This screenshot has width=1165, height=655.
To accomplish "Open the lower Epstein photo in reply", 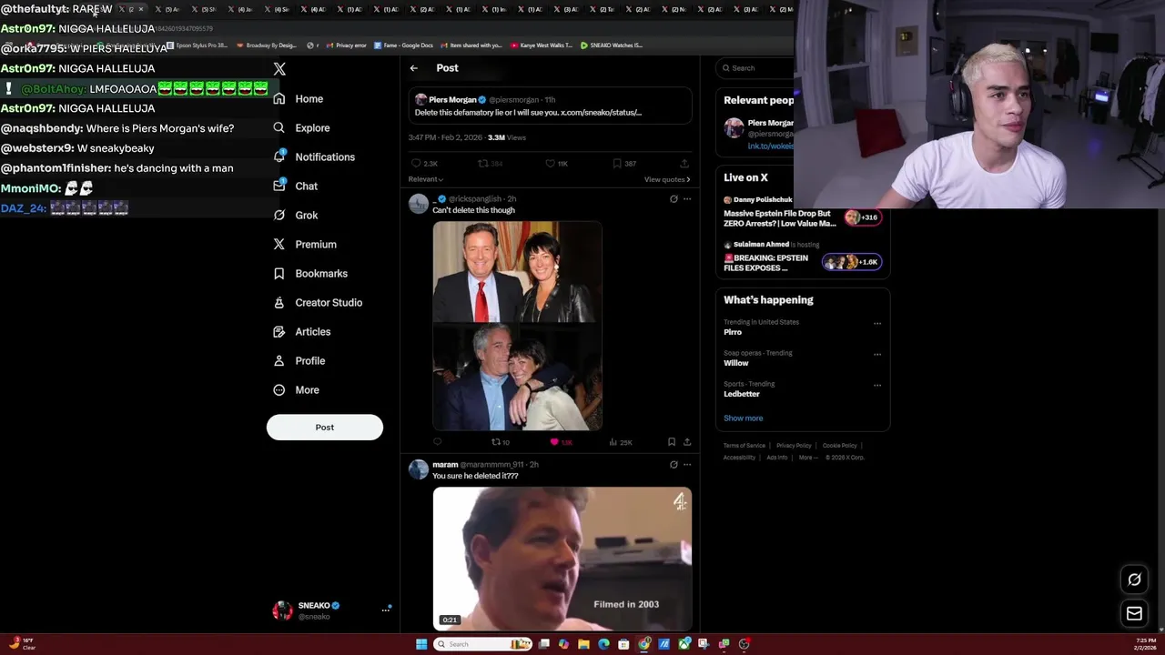I will tap(517, 377).
